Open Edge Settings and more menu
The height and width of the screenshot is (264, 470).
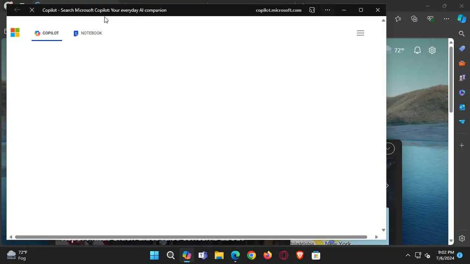pyautogui.click(x=446, y=19)
